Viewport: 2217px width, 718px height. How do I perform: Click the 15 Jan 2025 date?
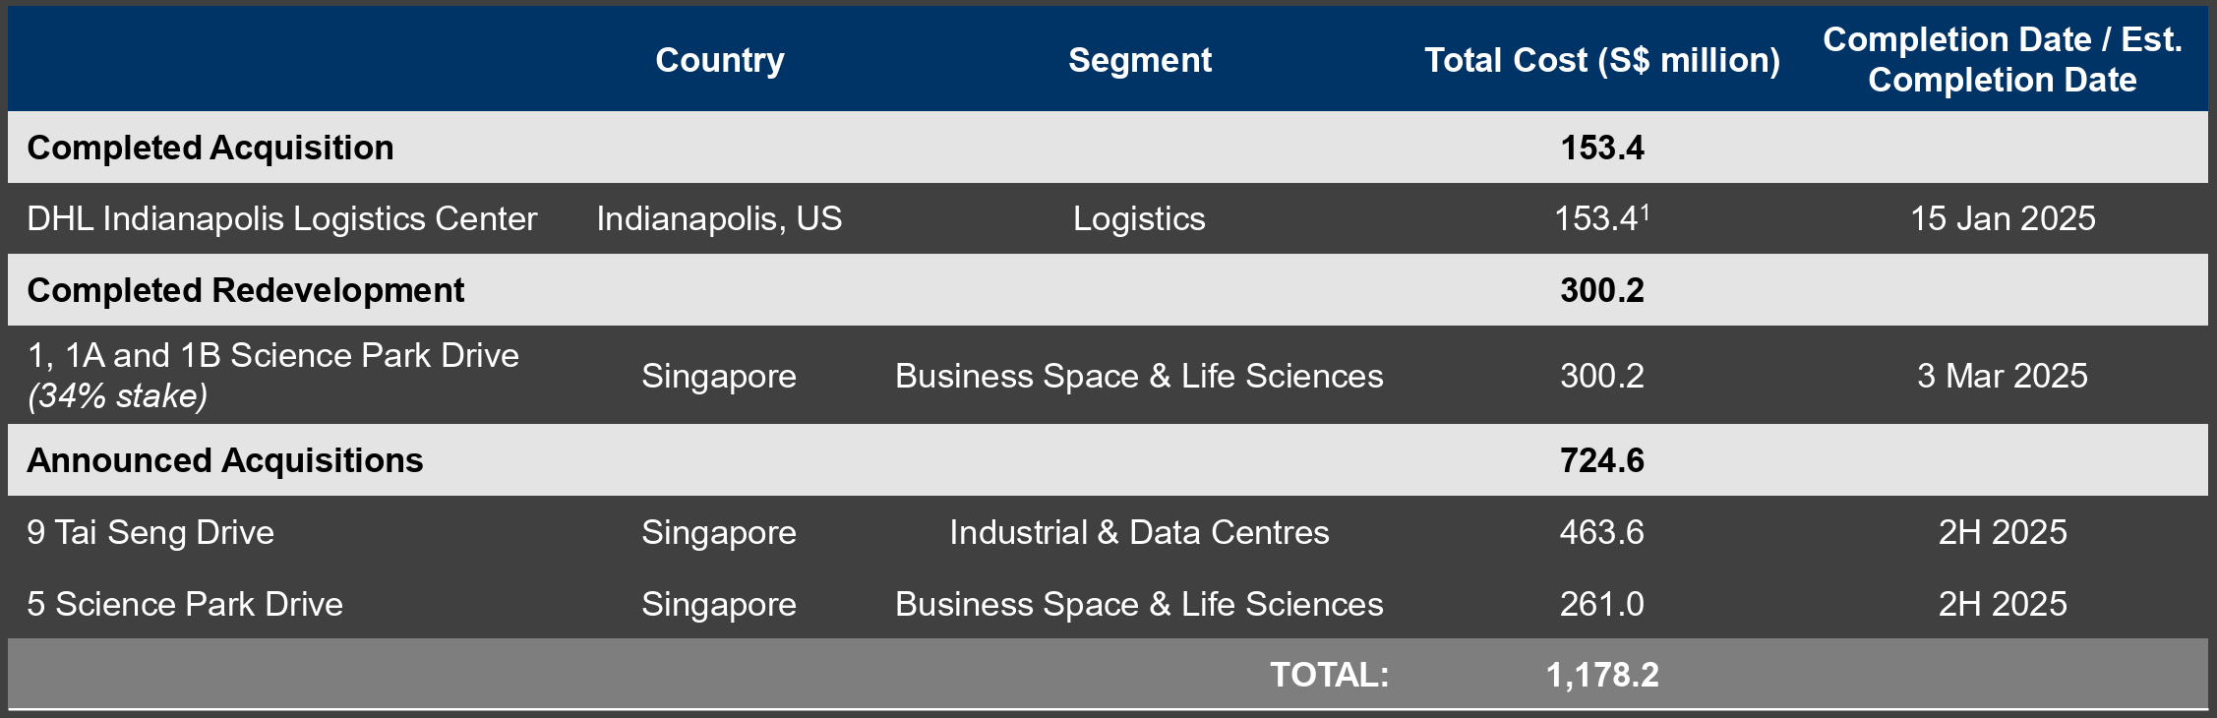pyautogui.click(x=2003, y=218)
